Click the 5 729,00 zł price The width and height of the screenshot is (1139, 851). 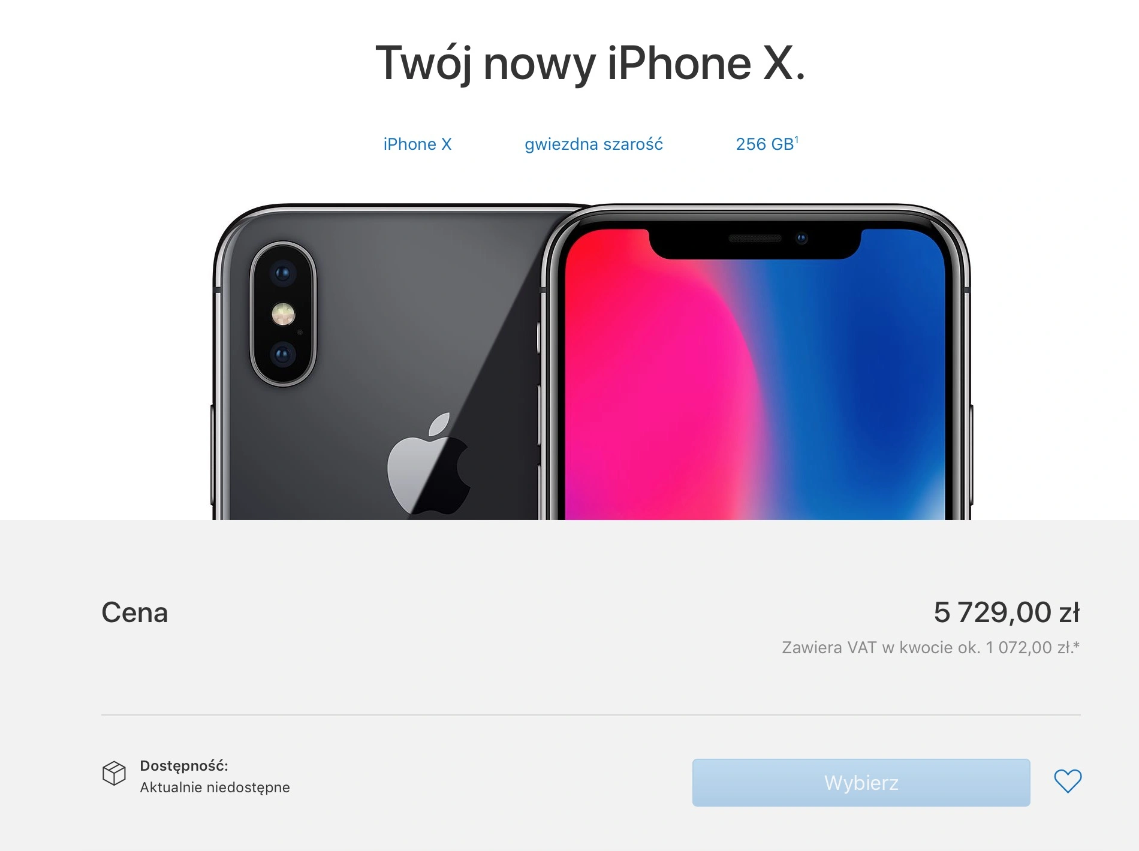[1007, 612]
